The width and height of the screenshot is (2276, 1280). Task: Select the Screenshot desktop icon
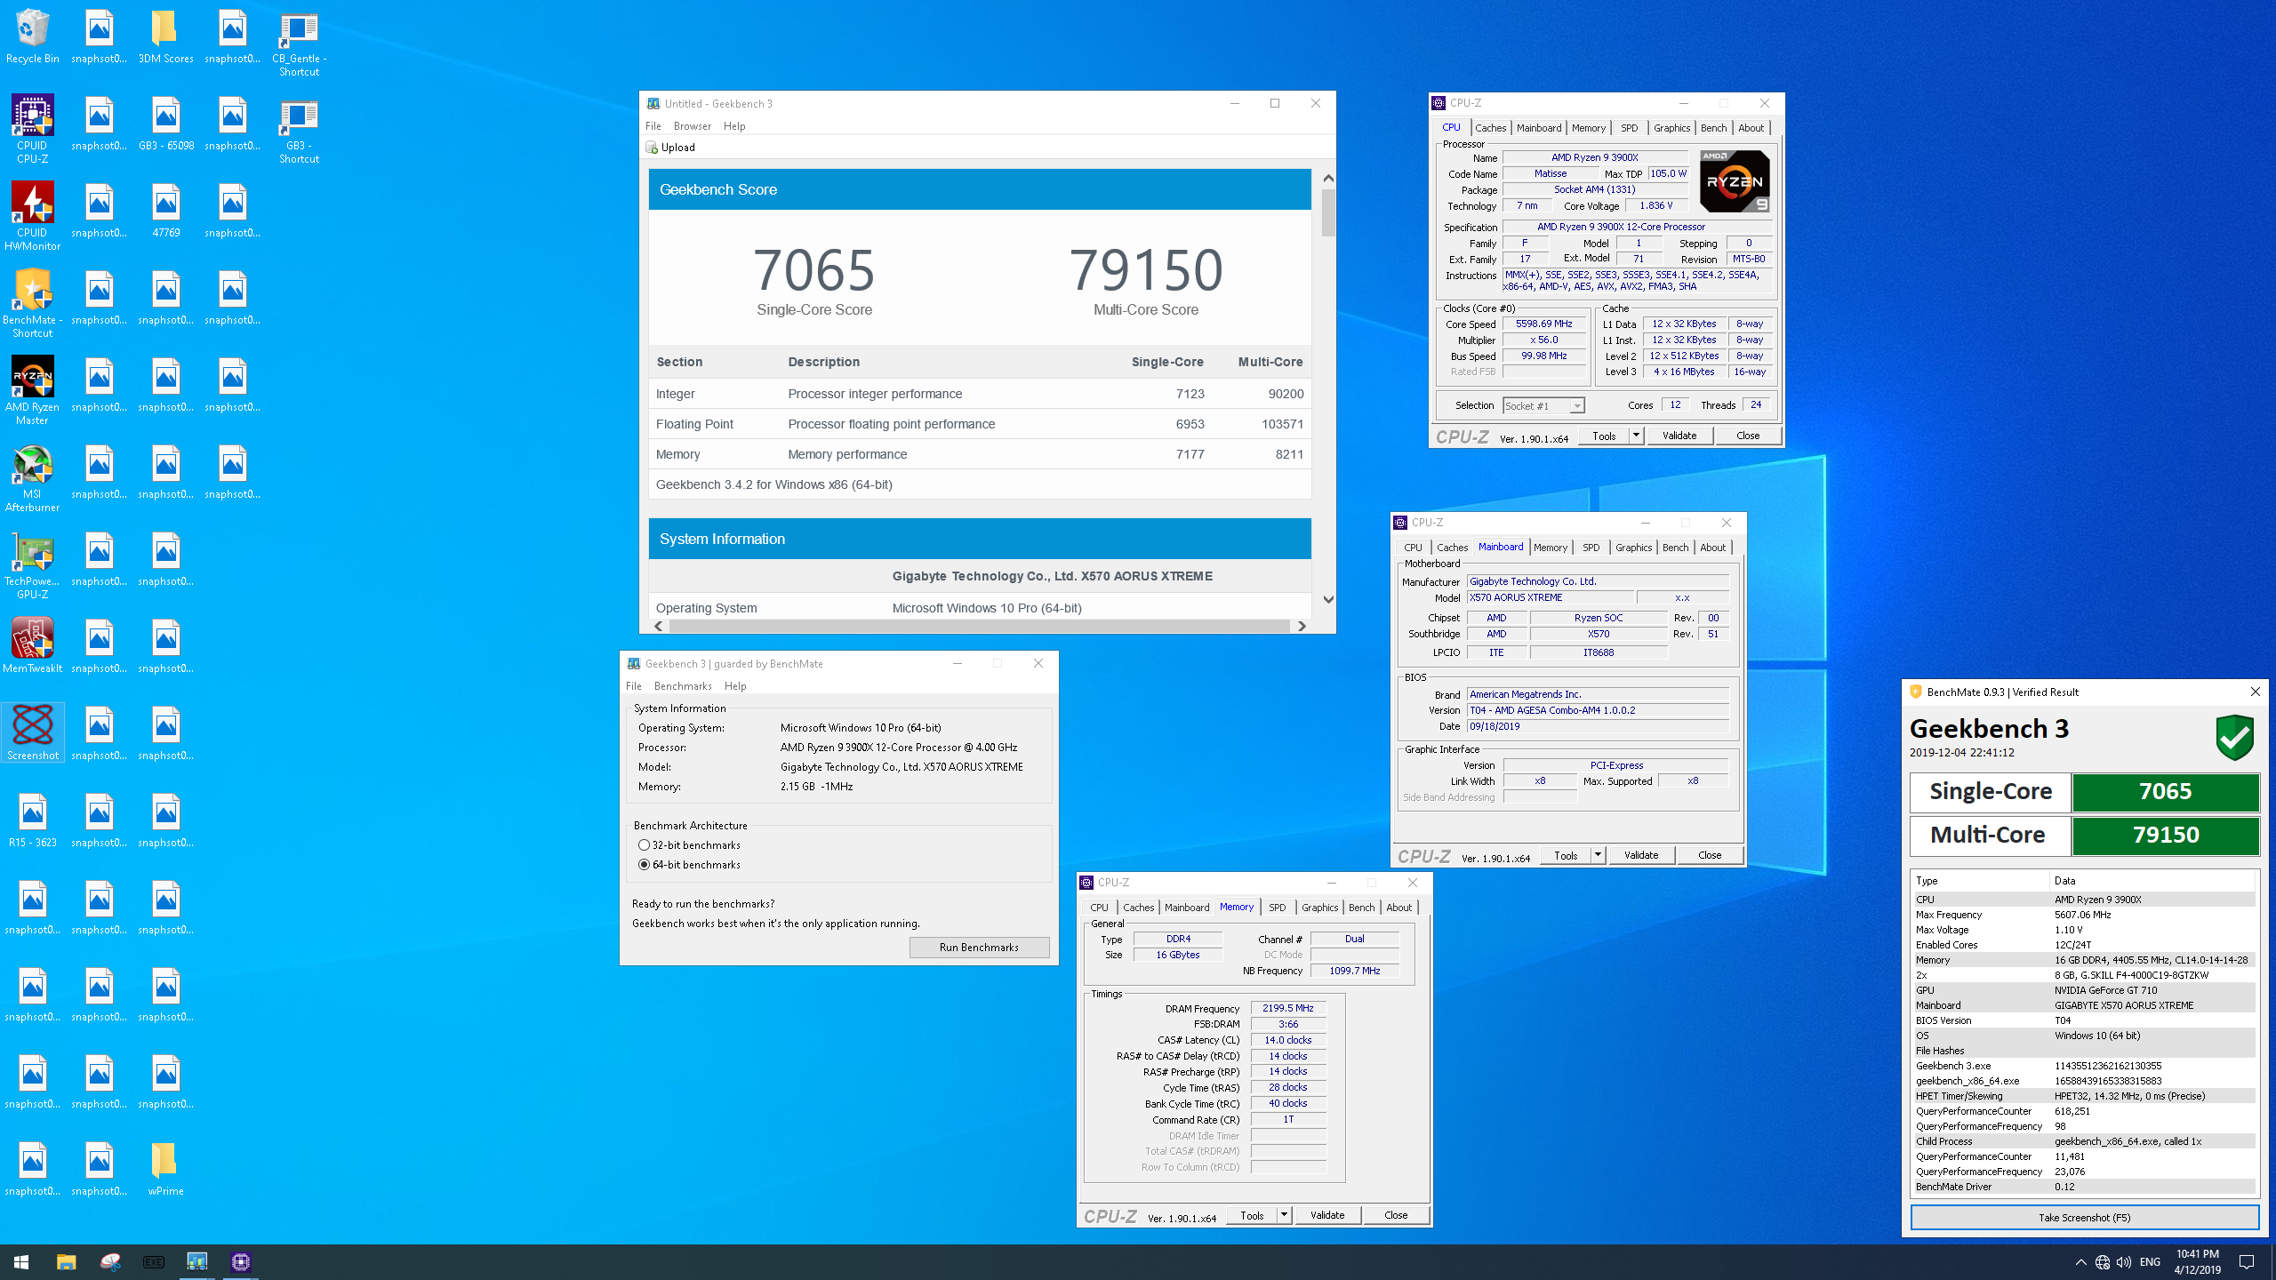[x=33, y=732]
